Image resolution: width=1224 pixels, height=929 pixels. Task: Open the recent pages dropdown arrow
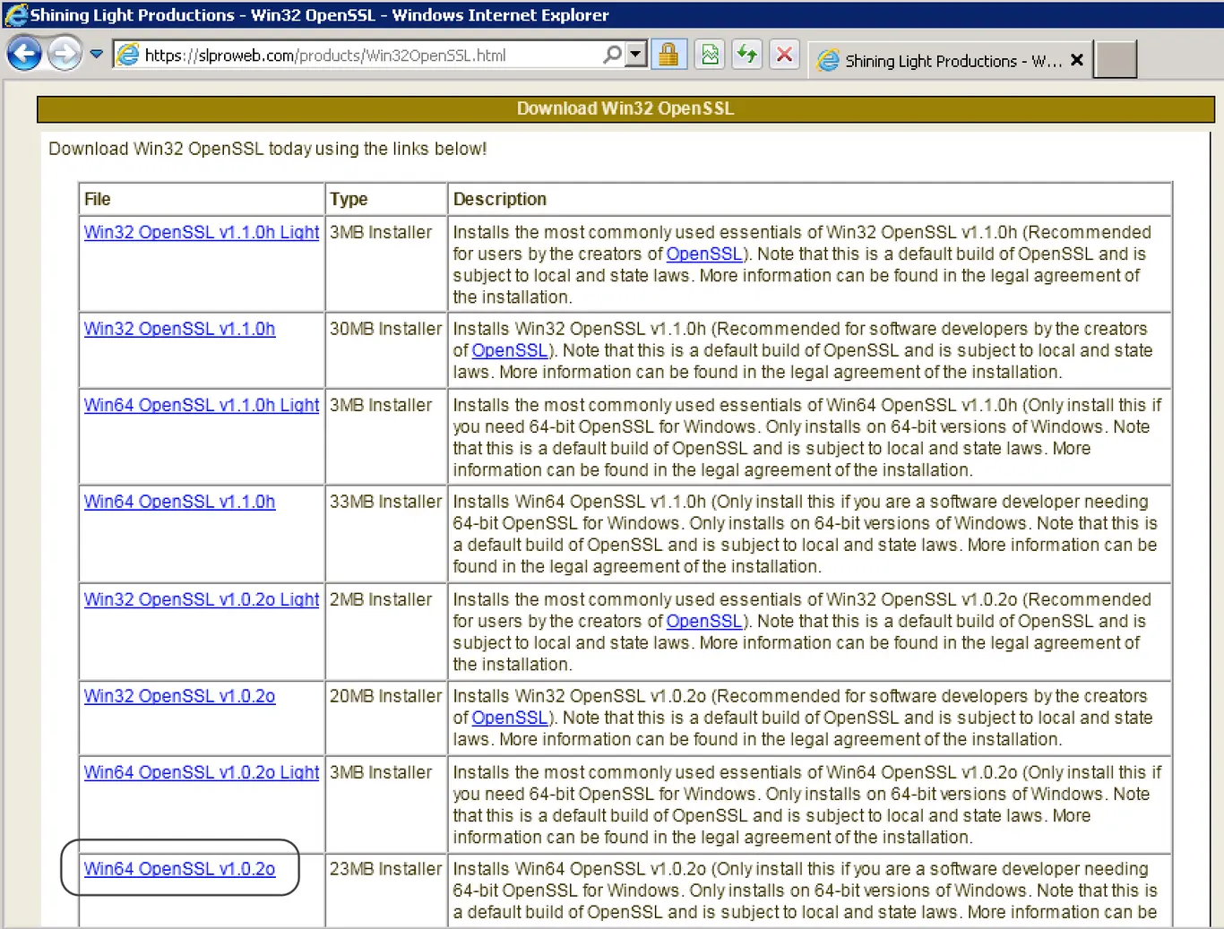(97, 55)
